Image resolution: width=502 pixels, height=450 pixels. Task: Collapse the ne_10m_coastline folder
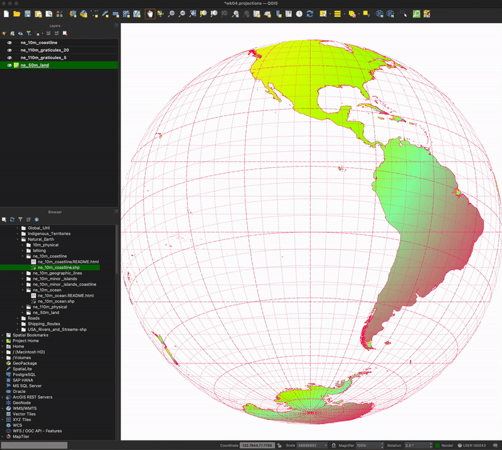pos(23,256)
